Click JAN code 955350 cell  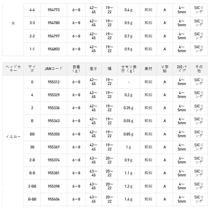pyautogui.click(x=54, y=134)
